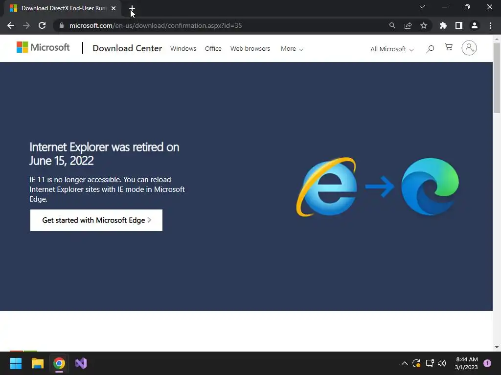Open notification badge in taskbar
This screenshot has width=501, height=375.
[487, 363]
